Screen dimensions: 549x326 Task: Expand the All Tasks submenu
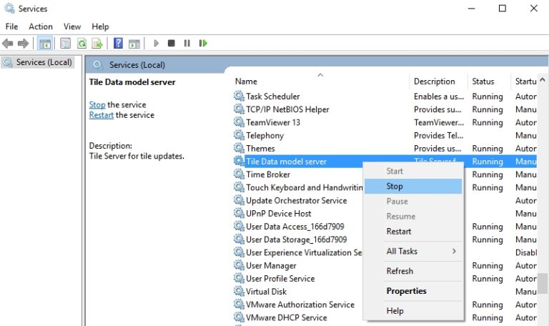tap(412, 252)
